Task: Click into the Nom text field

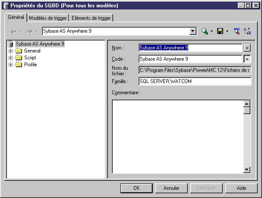Action: [x=190, y=48]
